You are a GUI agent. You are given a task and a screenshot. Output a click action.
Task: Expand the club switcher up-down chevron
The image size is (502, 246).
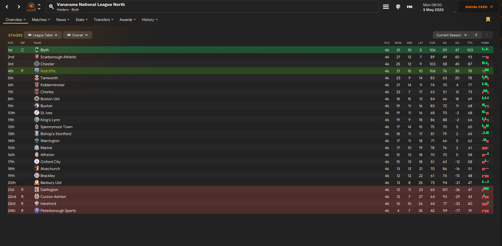point(39,7)
